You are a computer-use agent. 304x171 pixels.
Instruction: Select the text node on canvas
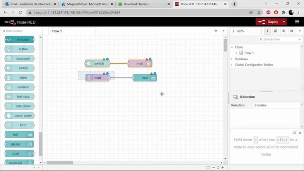pos(145,78)
